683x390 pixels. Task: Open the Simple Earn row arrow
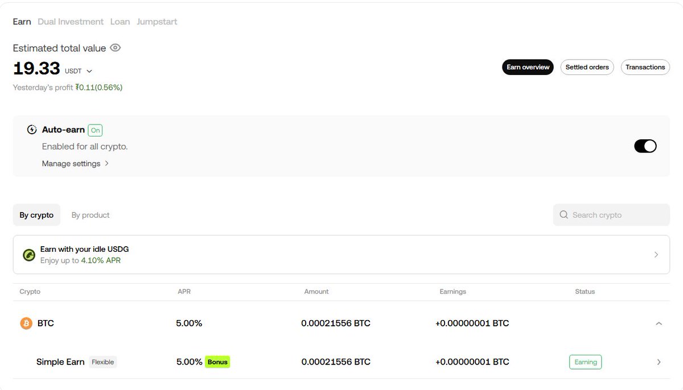[659, 362]
